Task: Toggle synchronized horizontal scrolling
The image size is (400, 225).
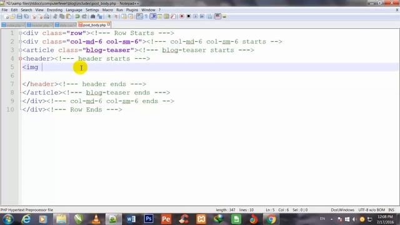Action: point(131,17)
